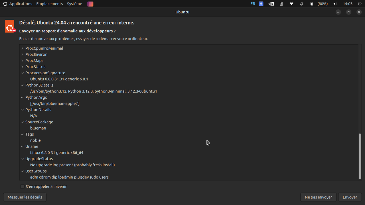Select "Linux 6.8.0-31-generic x86_64" value

pyautogui.click(x=57, y=153)
